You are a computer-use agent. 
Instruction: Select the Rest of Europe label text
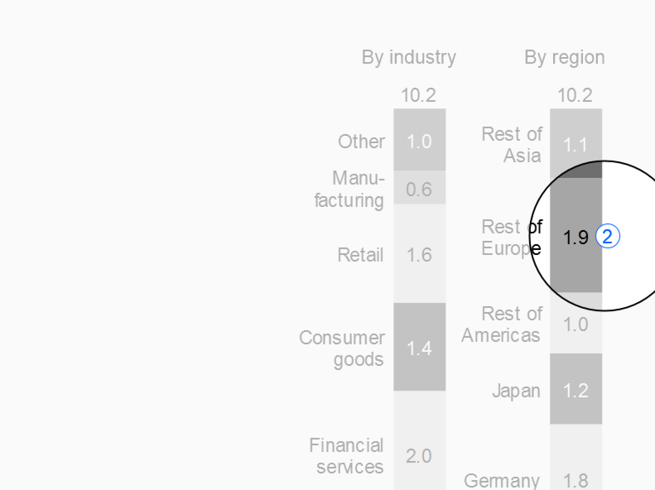point(512,238)
